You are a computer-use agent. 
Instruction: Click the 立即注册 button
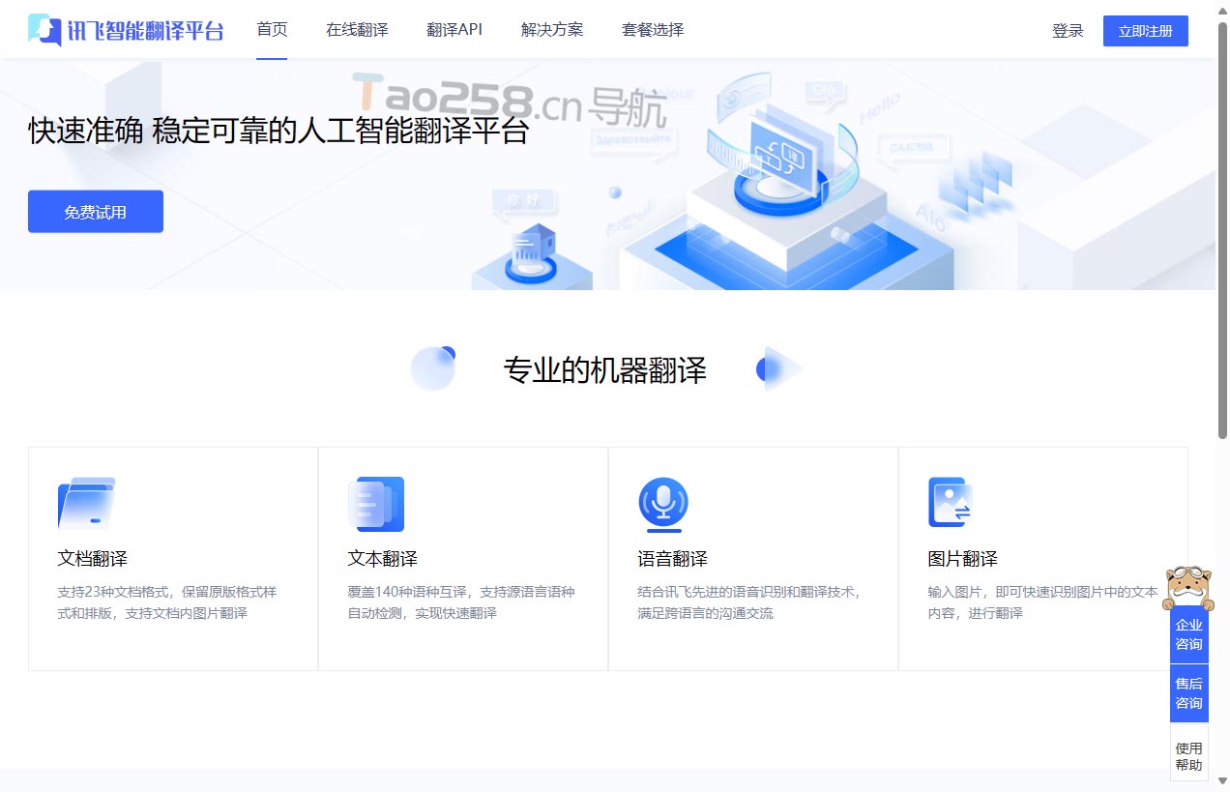tap(1146, 31)
